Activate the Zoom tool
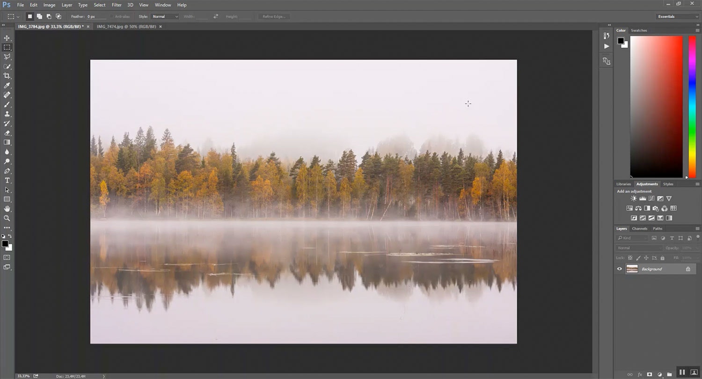The height and width of the screenshot is (379, 702). coord(7,218)
